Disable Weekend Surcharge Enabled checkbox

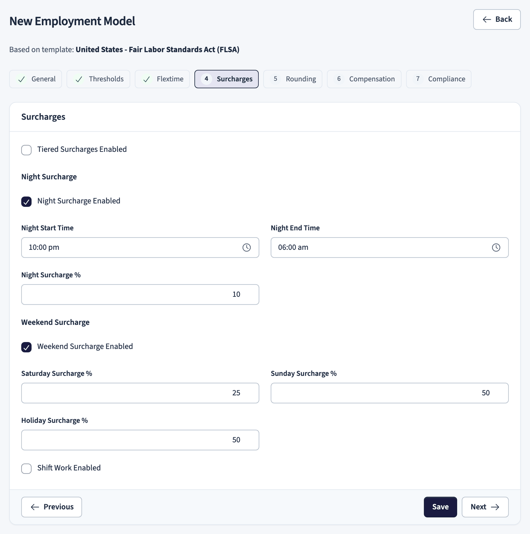tap(26, 347)
